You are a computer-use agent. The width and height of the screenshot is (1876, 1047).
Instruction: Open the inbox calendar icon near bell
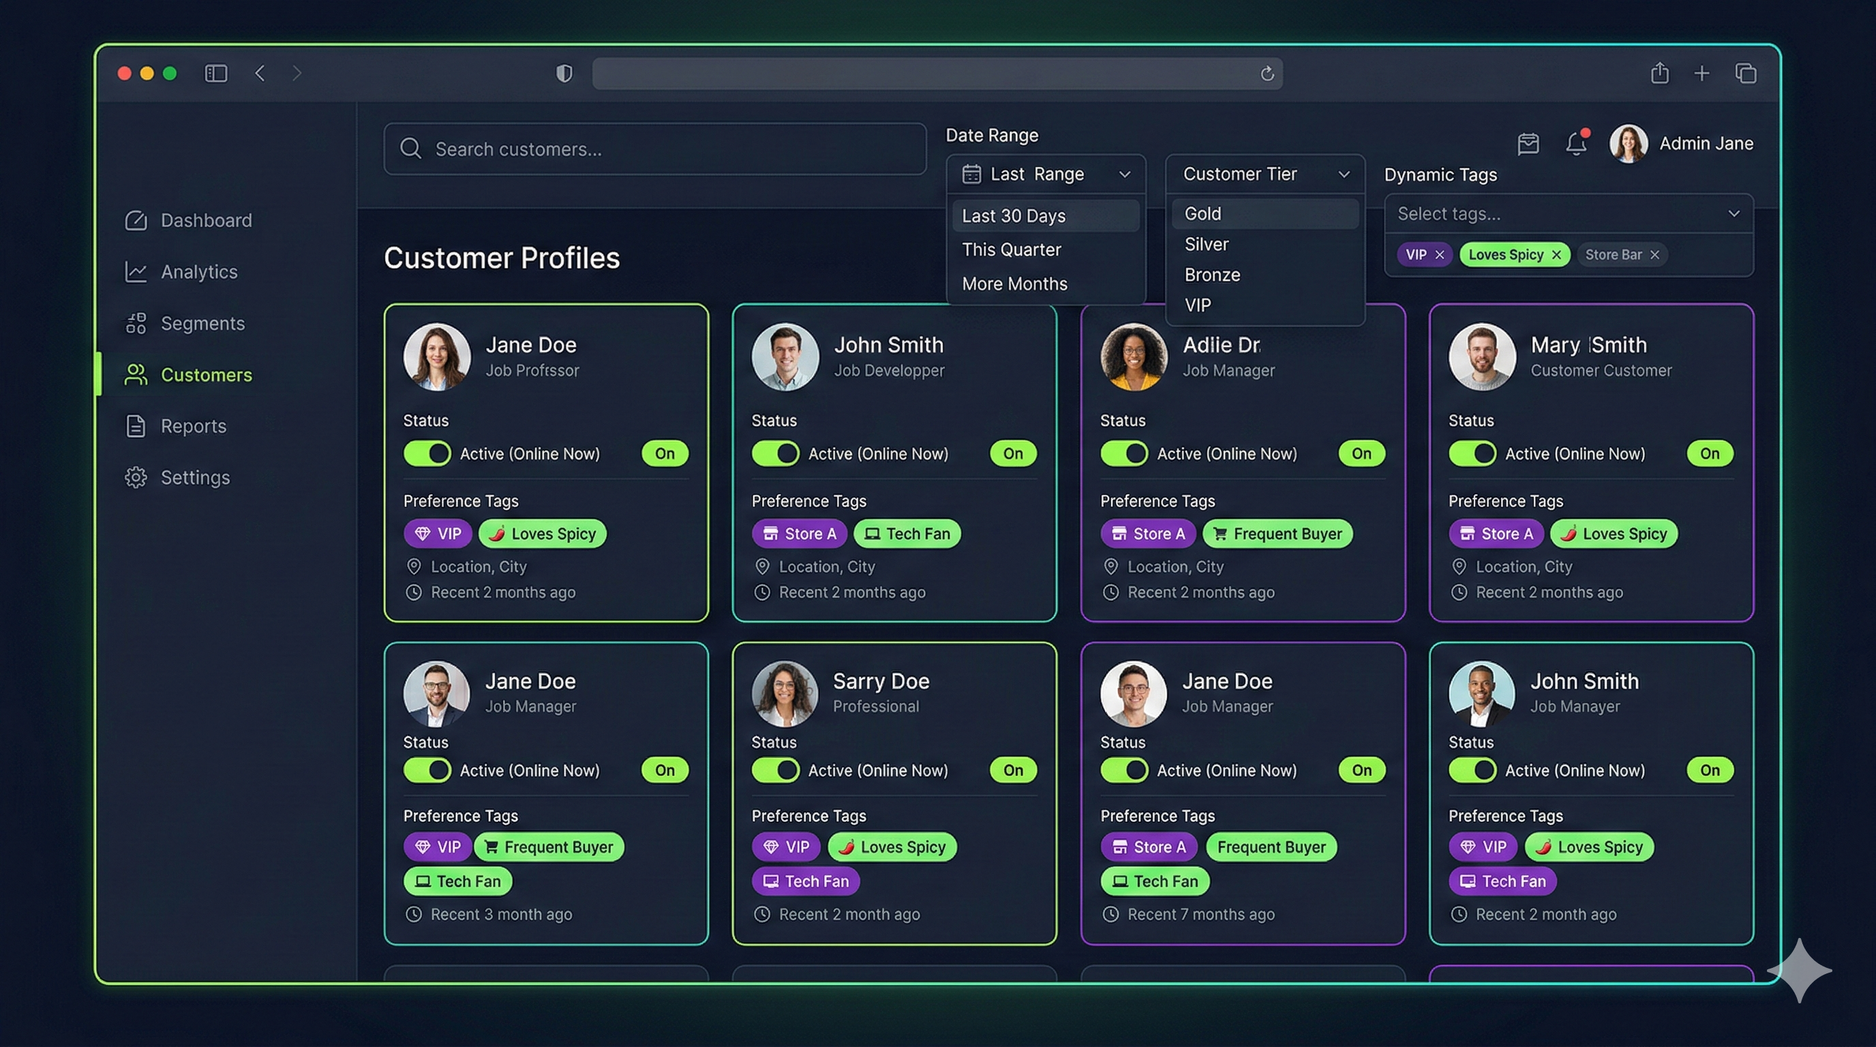click(x=1528, y=143)
